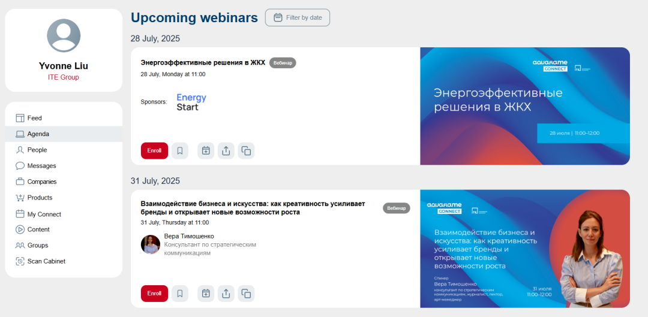Bookmark the 31 July webinar
Viewport: 648px width, 317px height.
coord(180,294)
